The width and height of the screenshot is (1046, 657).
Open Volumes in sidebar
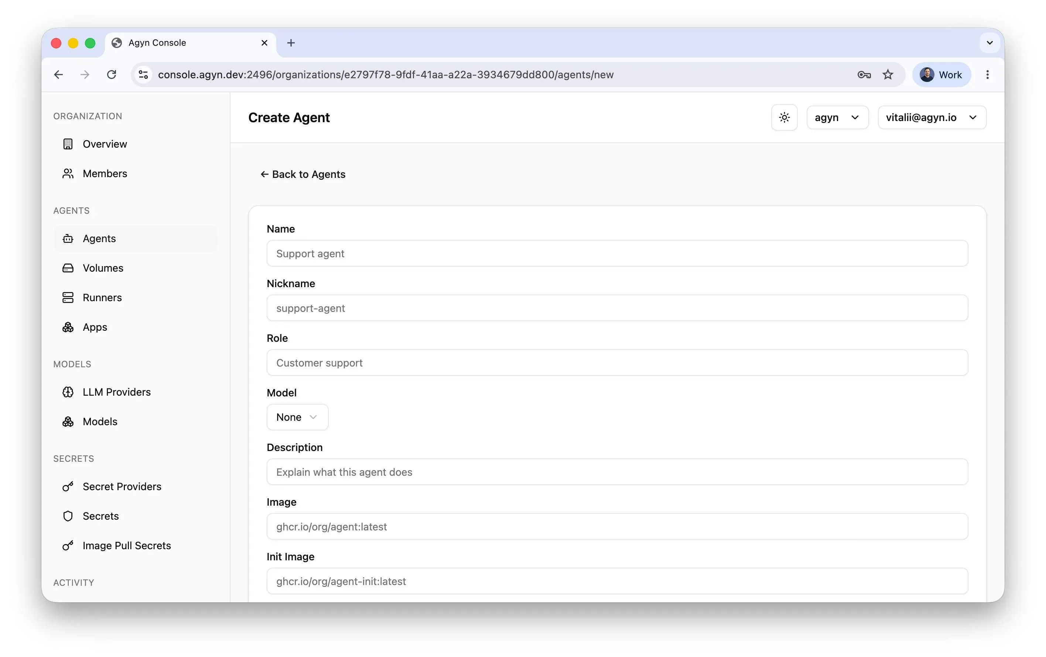(x=136, y=268)
